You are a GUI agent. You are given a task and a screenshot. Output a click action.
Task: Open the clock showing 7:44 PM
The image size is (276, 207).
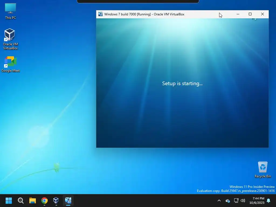point(257,201)
